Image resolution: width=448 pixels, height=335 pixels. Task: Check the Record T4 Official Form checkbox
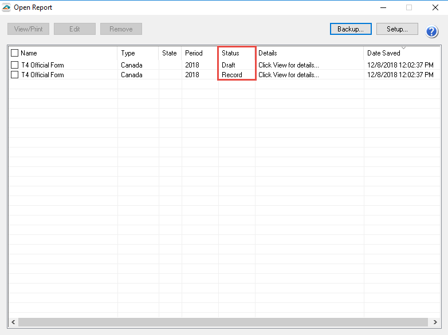pos(15,75)
